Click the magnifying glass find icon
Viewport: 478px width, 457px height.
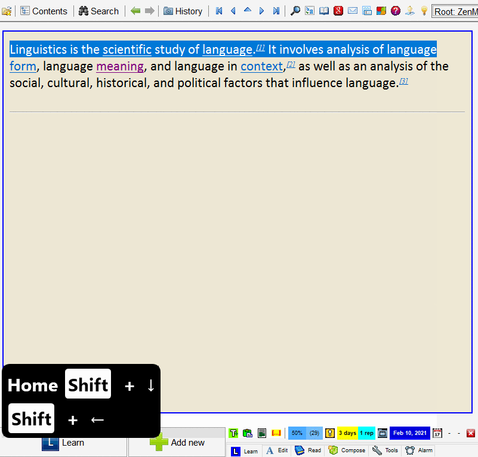click(295, 11)
